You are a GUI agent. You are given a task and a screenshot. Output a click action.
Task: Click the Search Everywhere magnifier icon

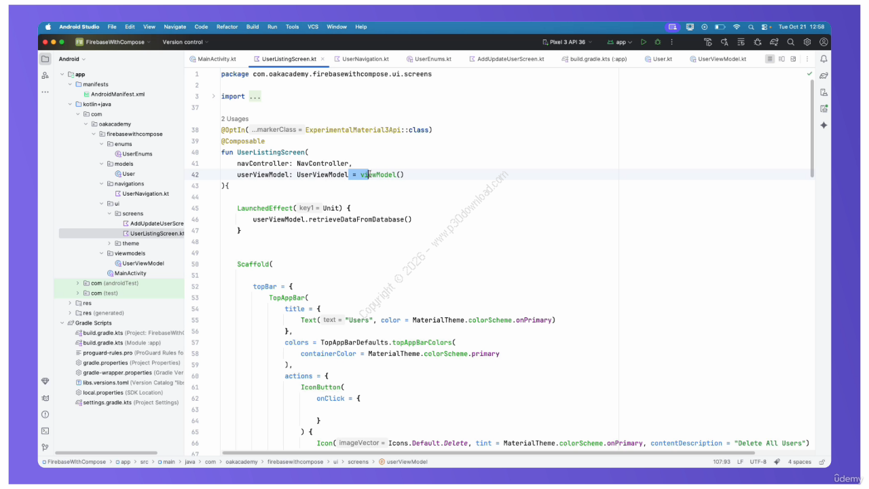pyautogui.click(x=791, y=42)
